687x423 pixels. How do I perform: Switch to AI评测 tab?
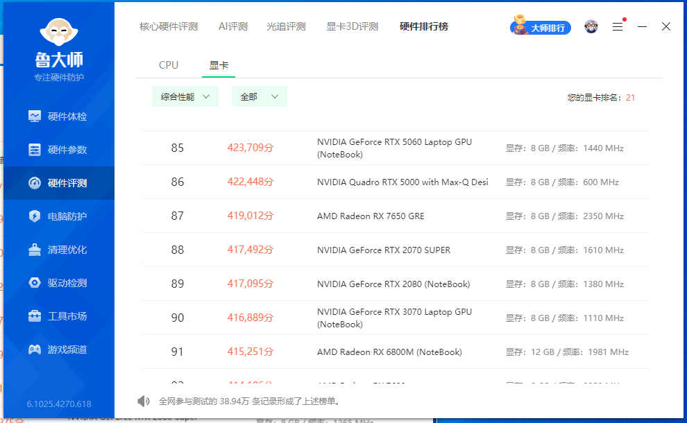233,27
